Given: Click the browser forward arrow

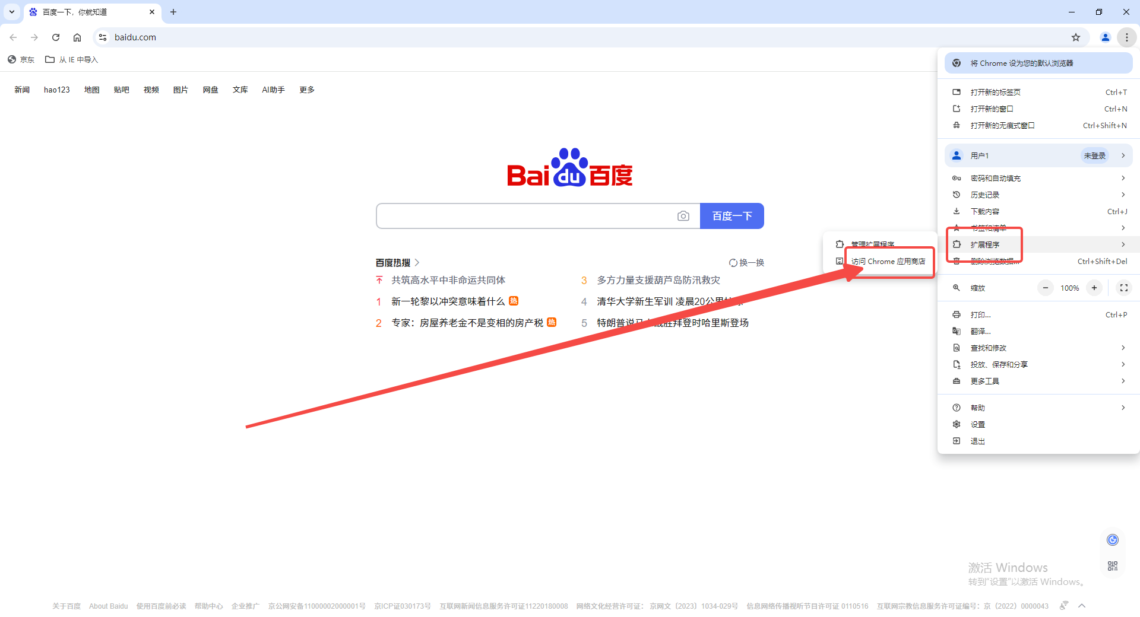Looking at the screenshot, I should [34, 37].
